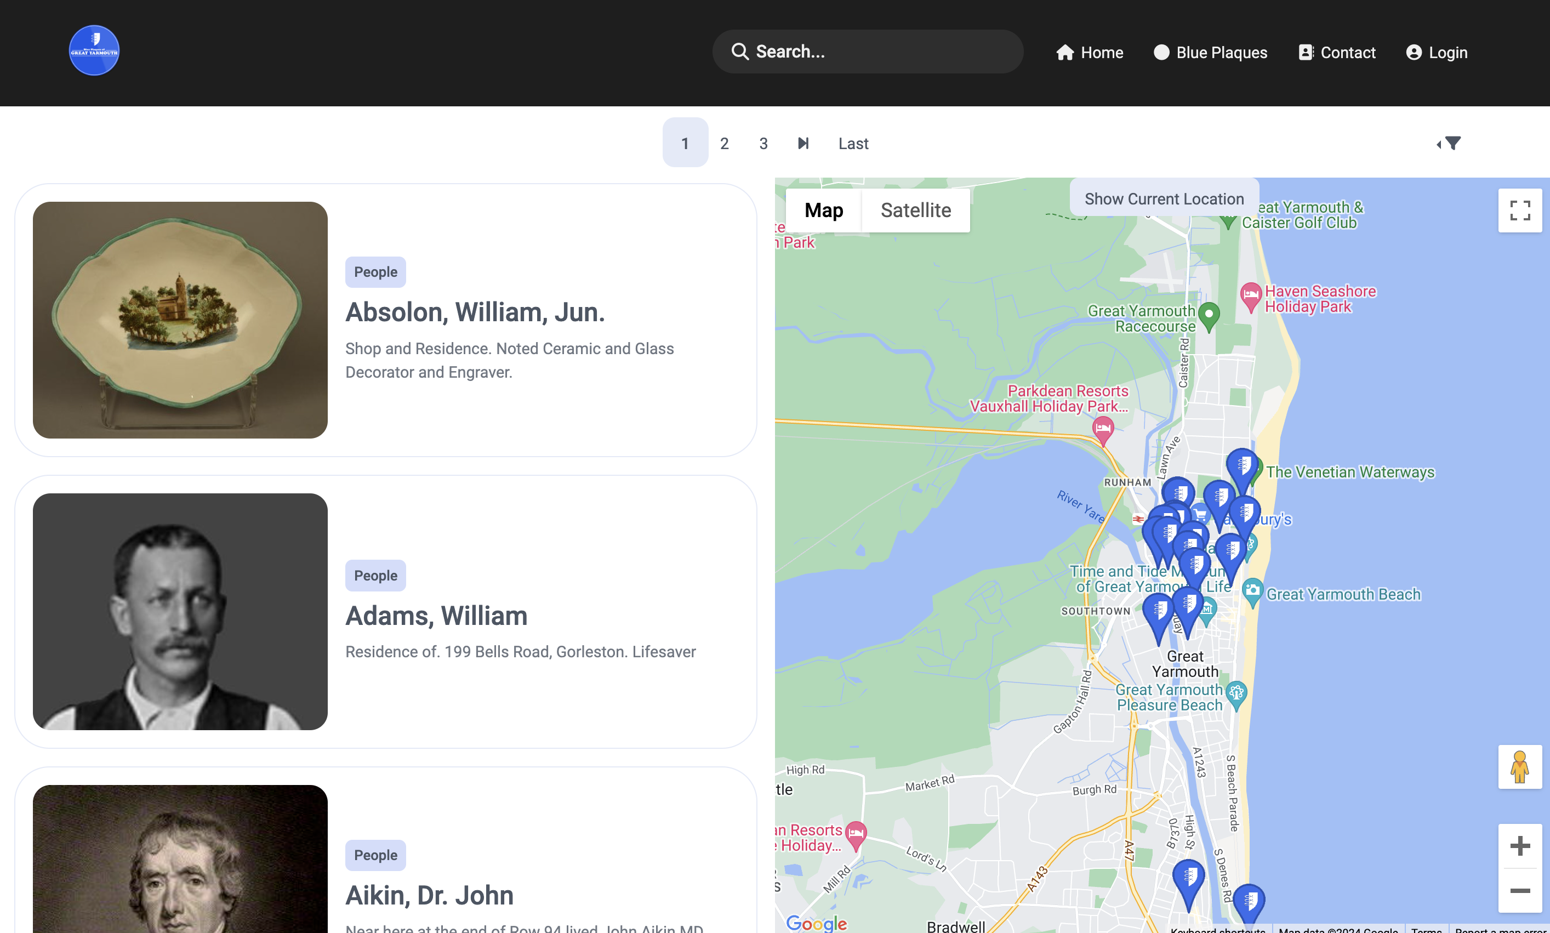Viewport: 1550px width, 933px height.
Task: Click the search magnifier icon
Action: click(x=740, y=52)
